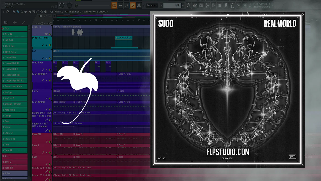Toggle the note/curve snap icon in top toolbar
Screen dimensions: 321x181
(x=127, y=5)
